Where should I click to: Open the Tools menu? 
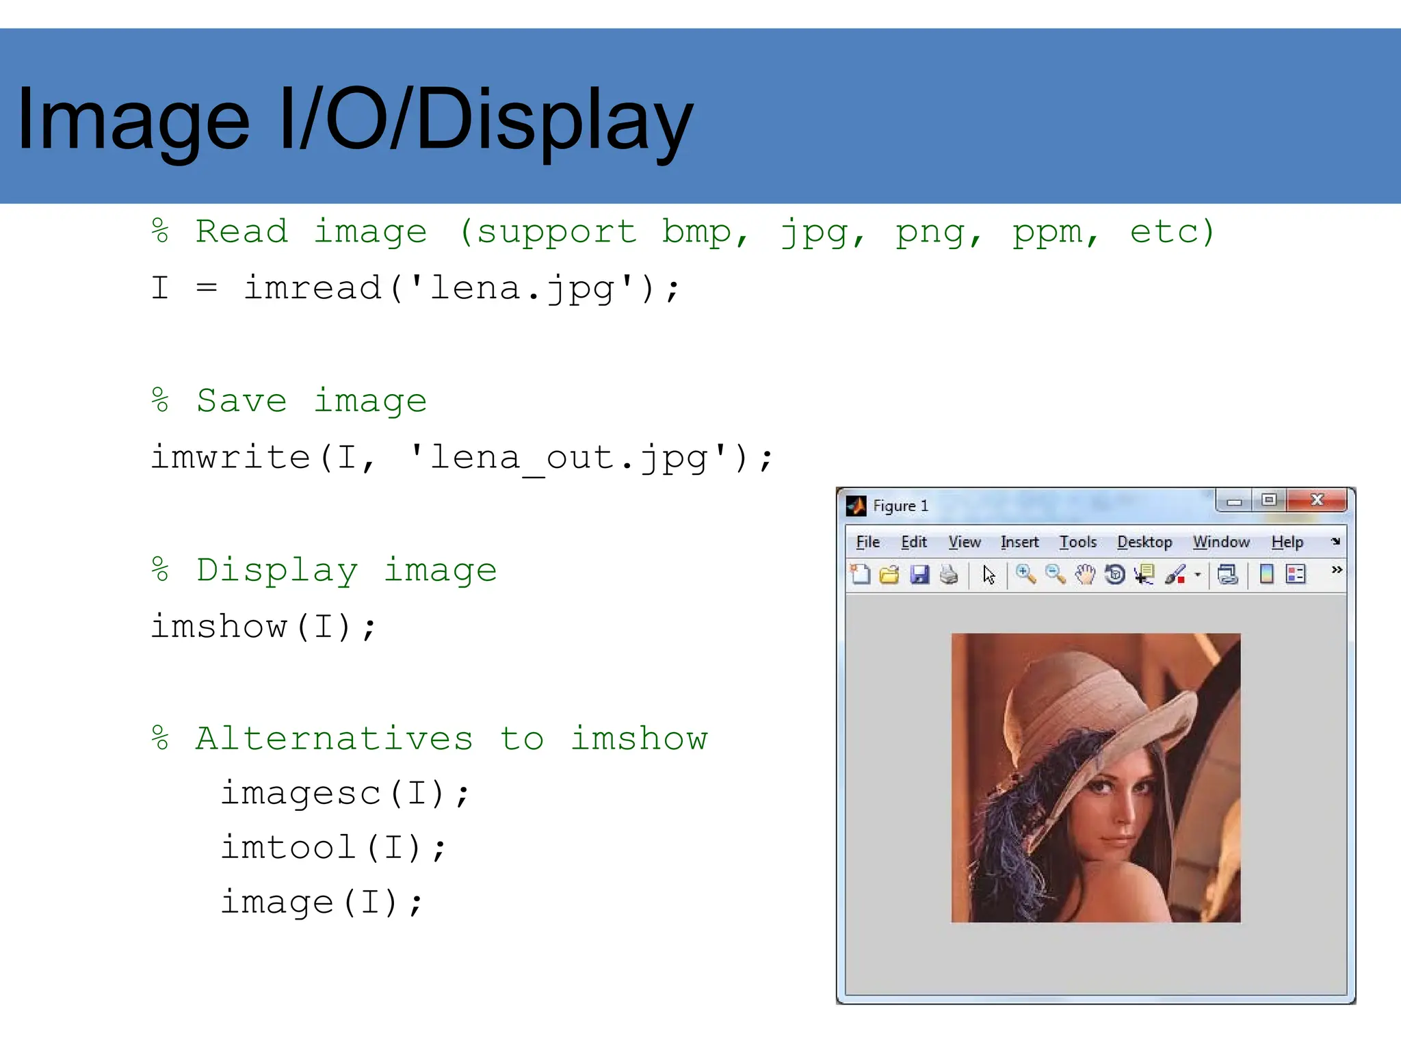tap(1078, 542)
